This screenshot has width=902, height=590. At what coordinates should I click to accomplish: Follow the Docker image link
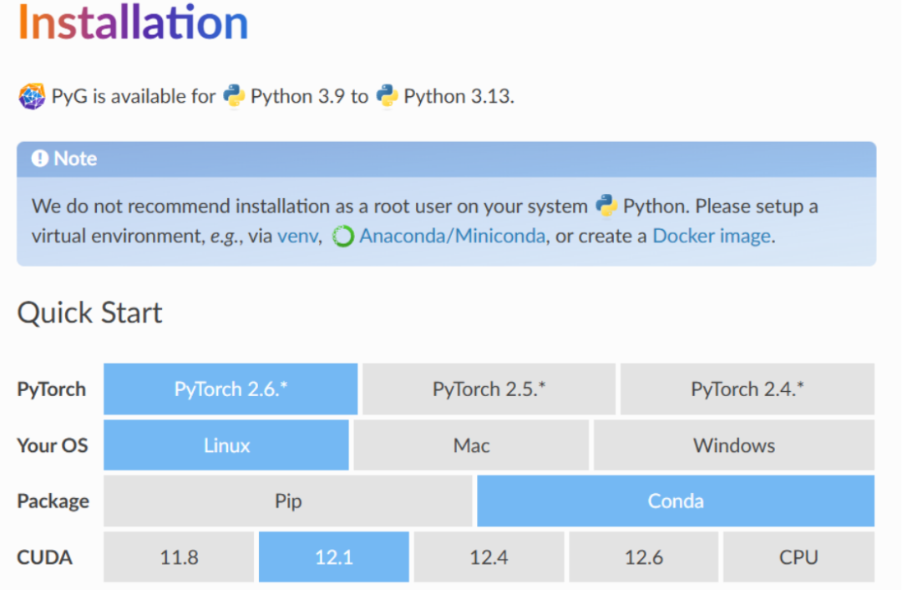(712, 236)
